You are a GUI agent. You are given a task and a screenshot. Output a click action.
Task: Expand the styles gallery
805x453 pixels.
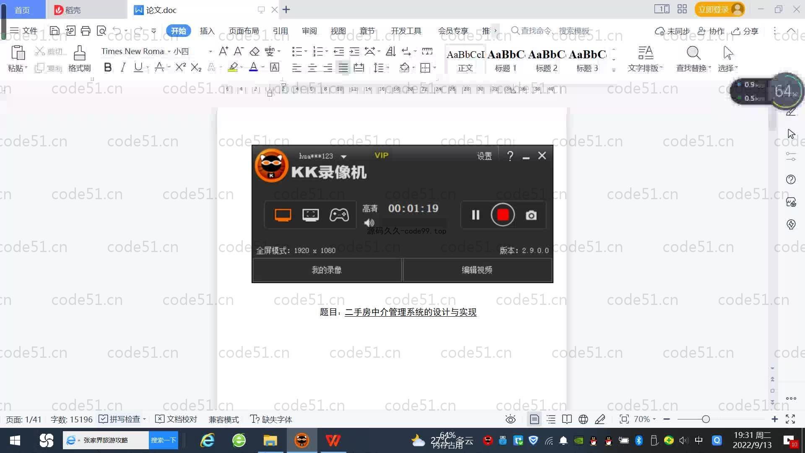tap(614, 70)
